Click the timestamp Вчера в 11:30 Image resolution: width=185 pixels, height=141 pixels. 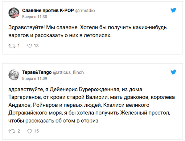(35, 16)
